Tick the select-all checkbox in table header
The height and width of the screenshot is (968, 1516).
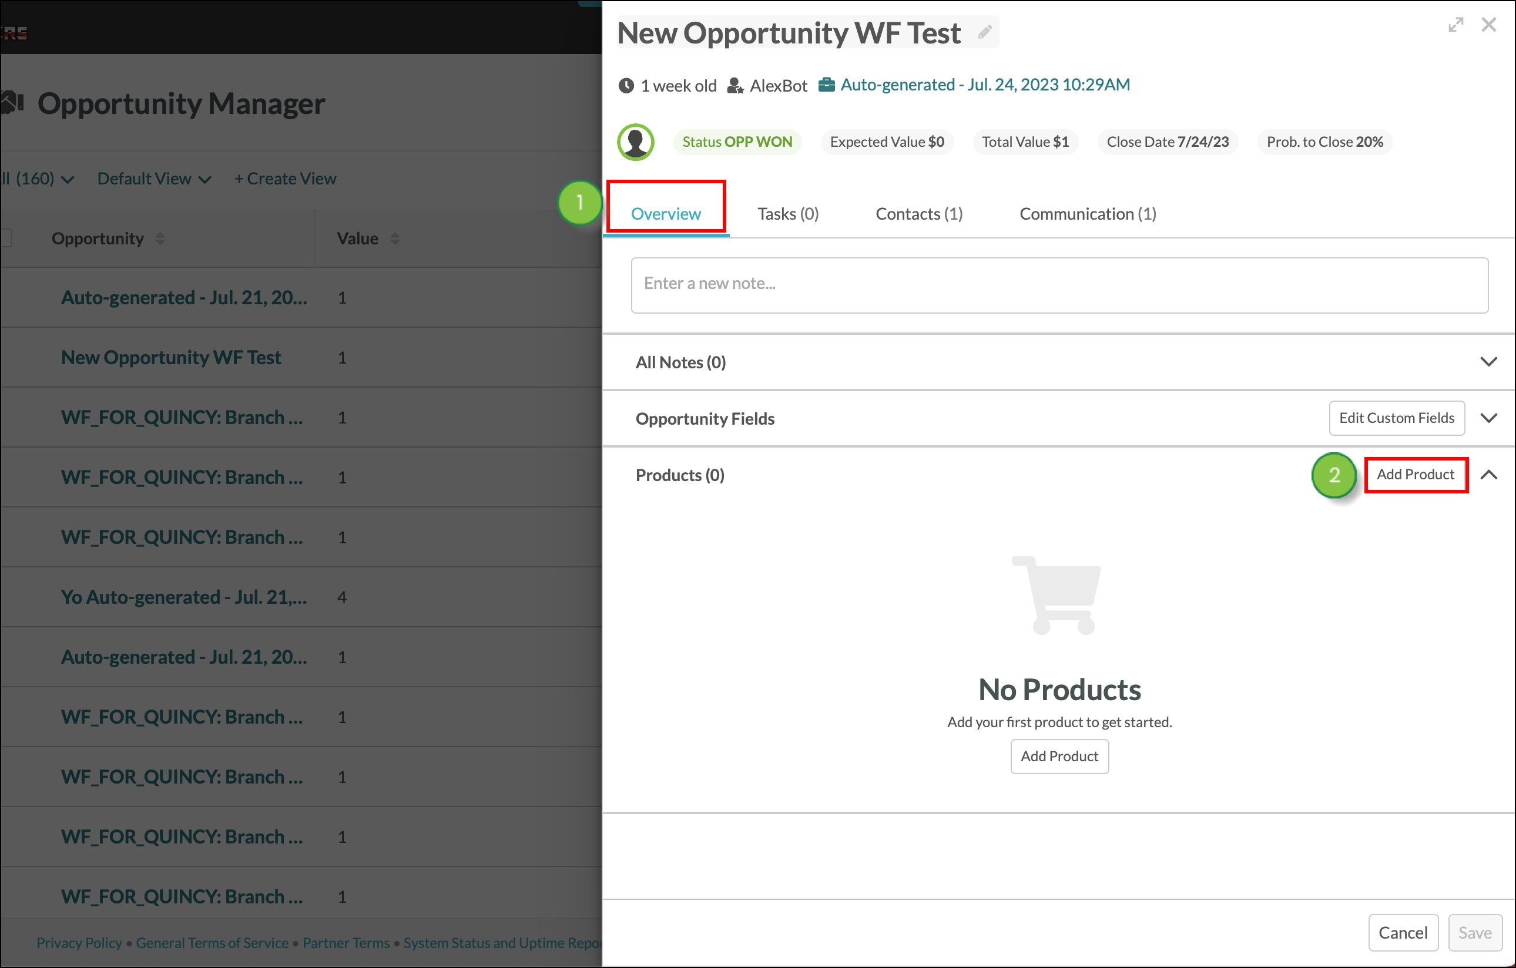pos(6,238)
